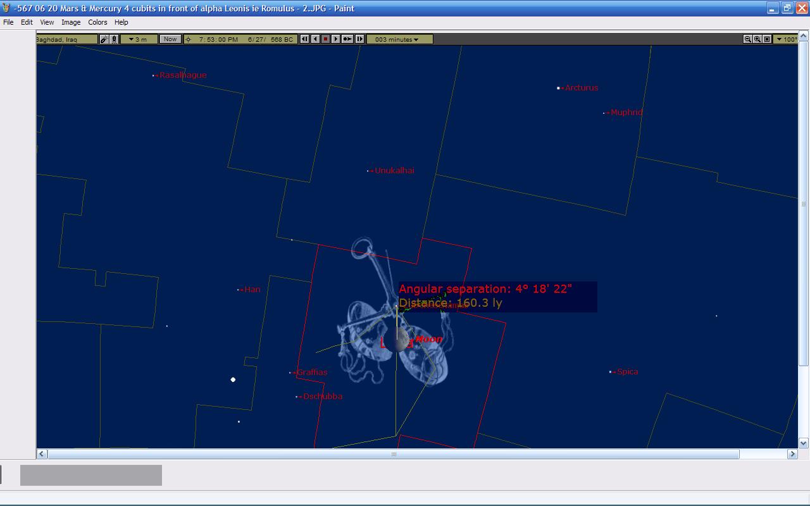The width and height of the screenshot is (810, 506).
Task: Open the Edit menu
Action: point(27,22)
